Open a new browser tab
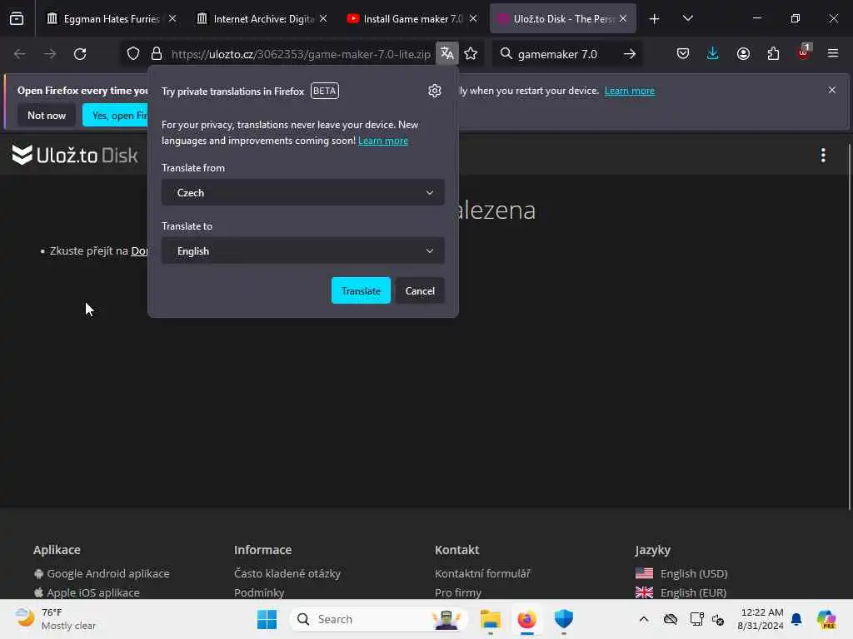853x639 pixels. coord(654,19)
